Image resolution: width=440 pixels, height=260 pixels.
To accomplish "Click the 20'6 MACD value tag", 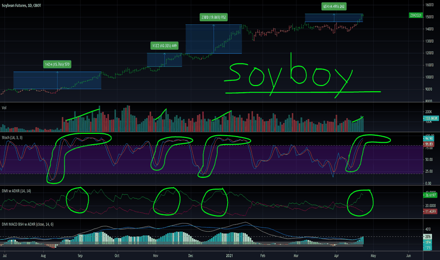I will tap(427, 237).
